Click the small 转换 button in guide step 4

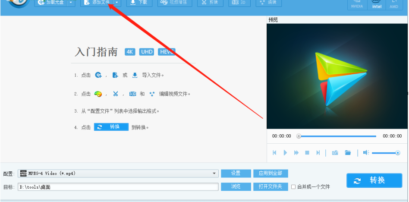111,127
